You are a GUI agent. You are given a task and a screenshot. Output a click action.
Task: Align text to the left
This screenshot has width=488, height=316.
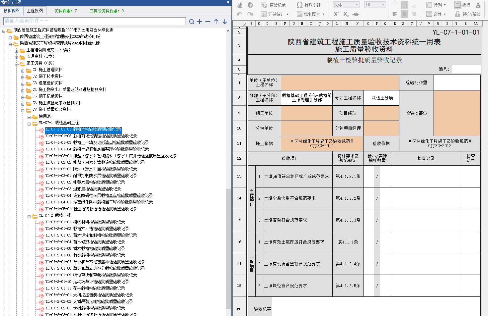click(395, 14)
